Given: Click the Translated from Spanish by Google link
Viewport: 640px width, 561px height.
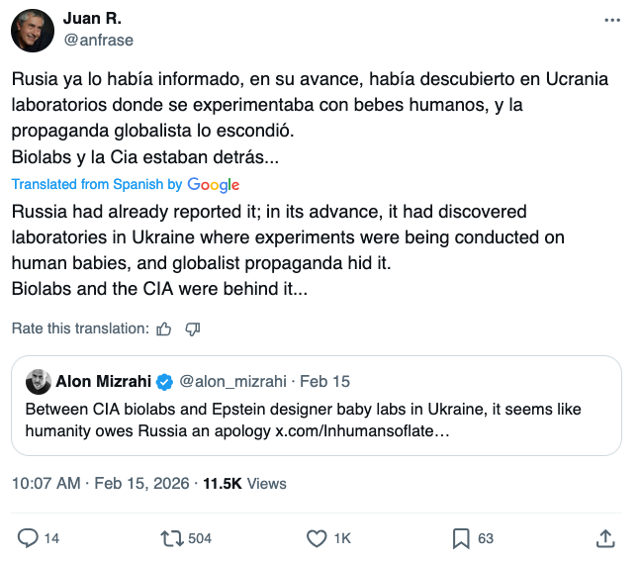Looking at the screenshot, I should [126, 184].
